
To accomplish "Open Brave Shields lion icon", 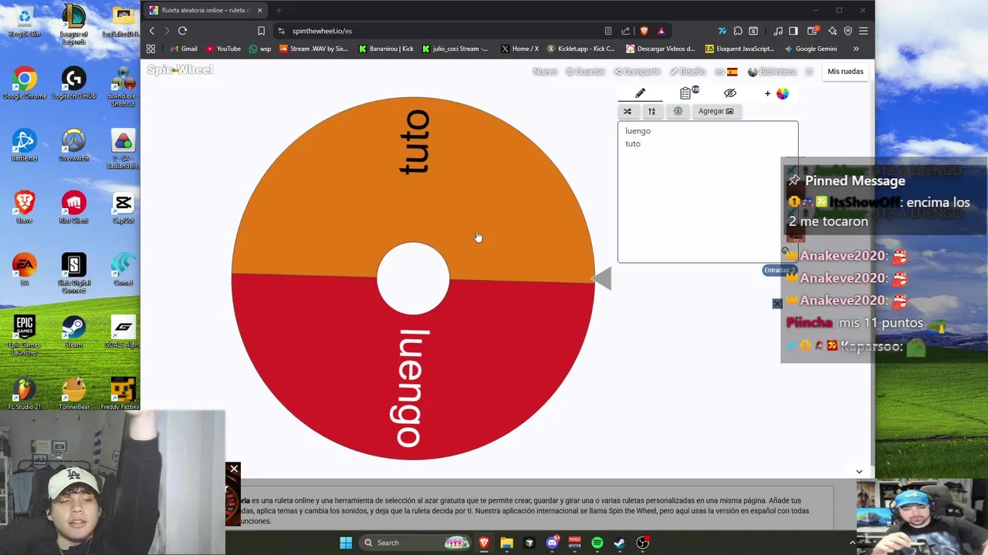I will tap(645, 31).
